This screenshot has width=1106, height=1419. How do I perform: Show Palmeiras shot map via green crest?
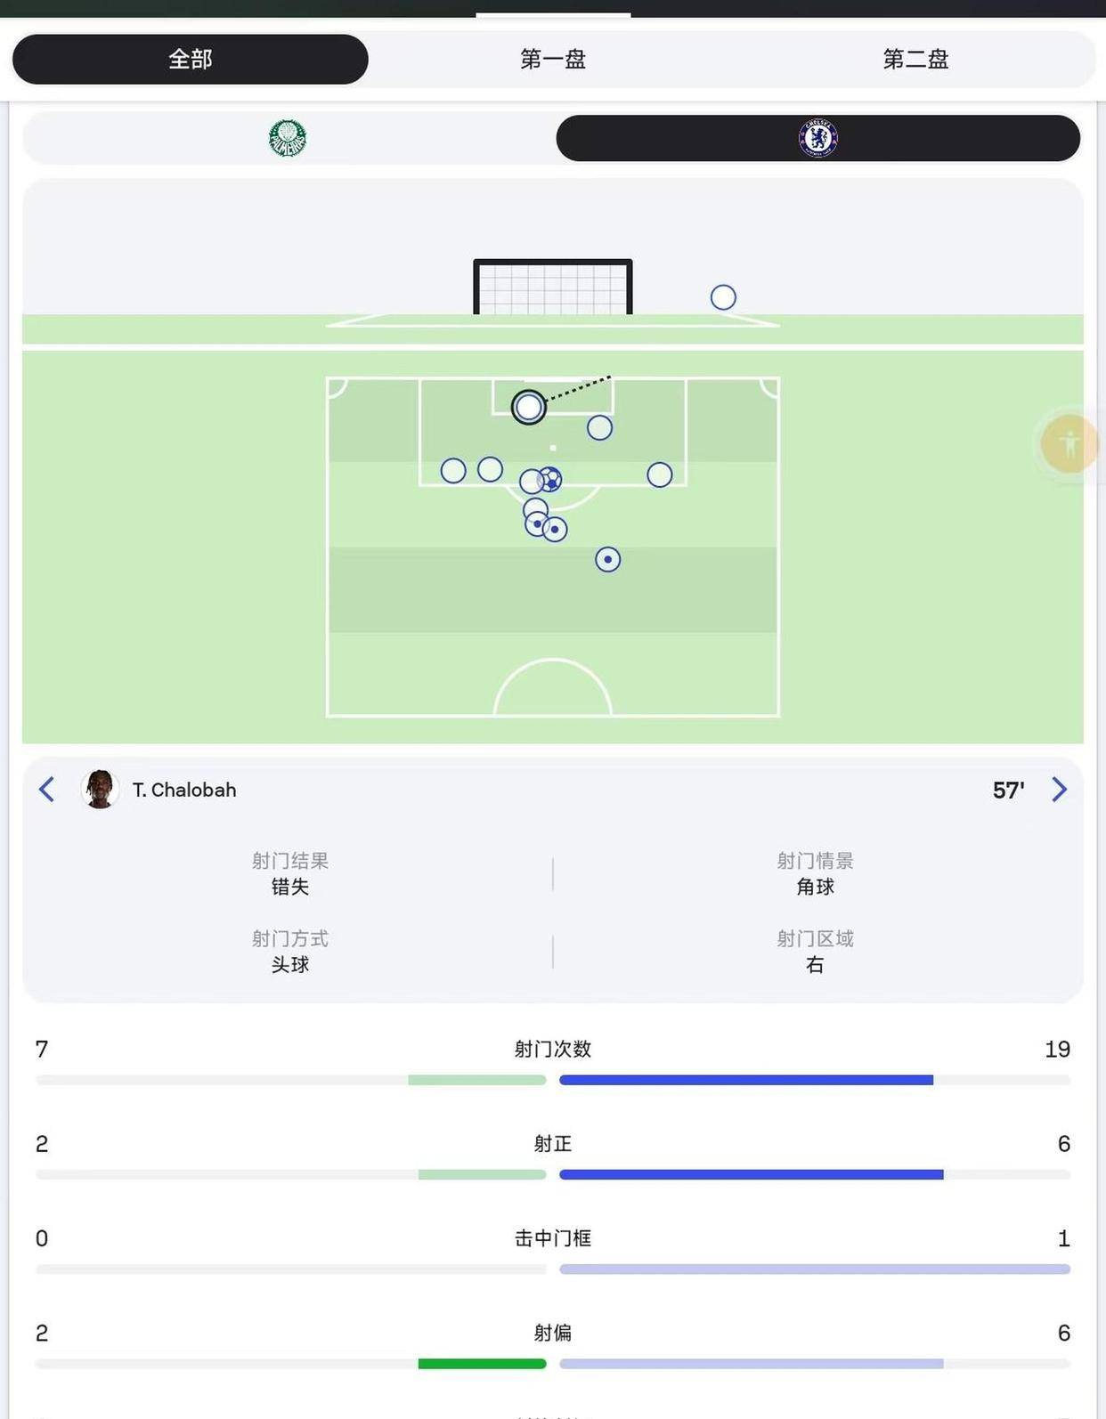tap(288, 138)
